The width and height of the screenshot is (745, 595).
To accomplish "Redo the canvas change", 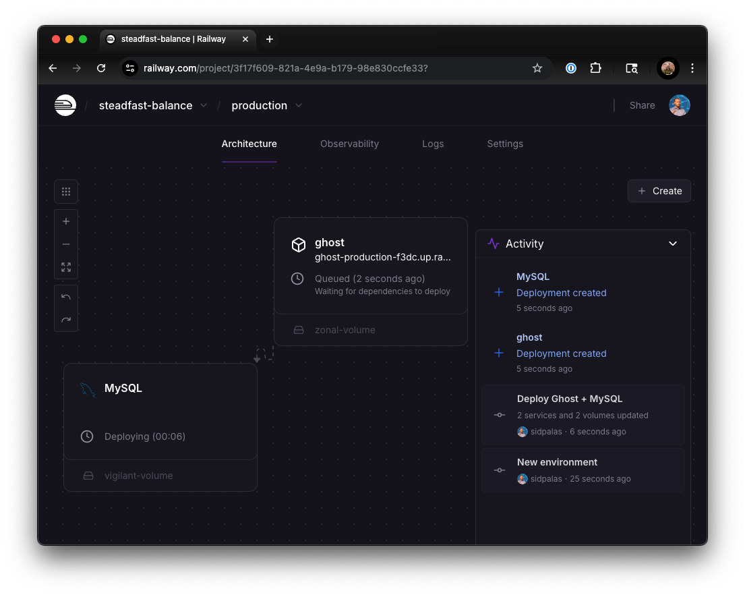I will coord(66,320).
